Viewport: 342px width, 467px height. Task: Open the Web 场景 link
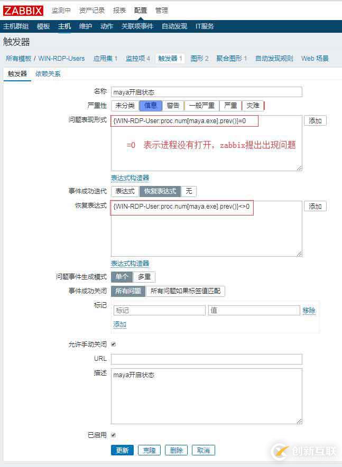pos(315,58)
